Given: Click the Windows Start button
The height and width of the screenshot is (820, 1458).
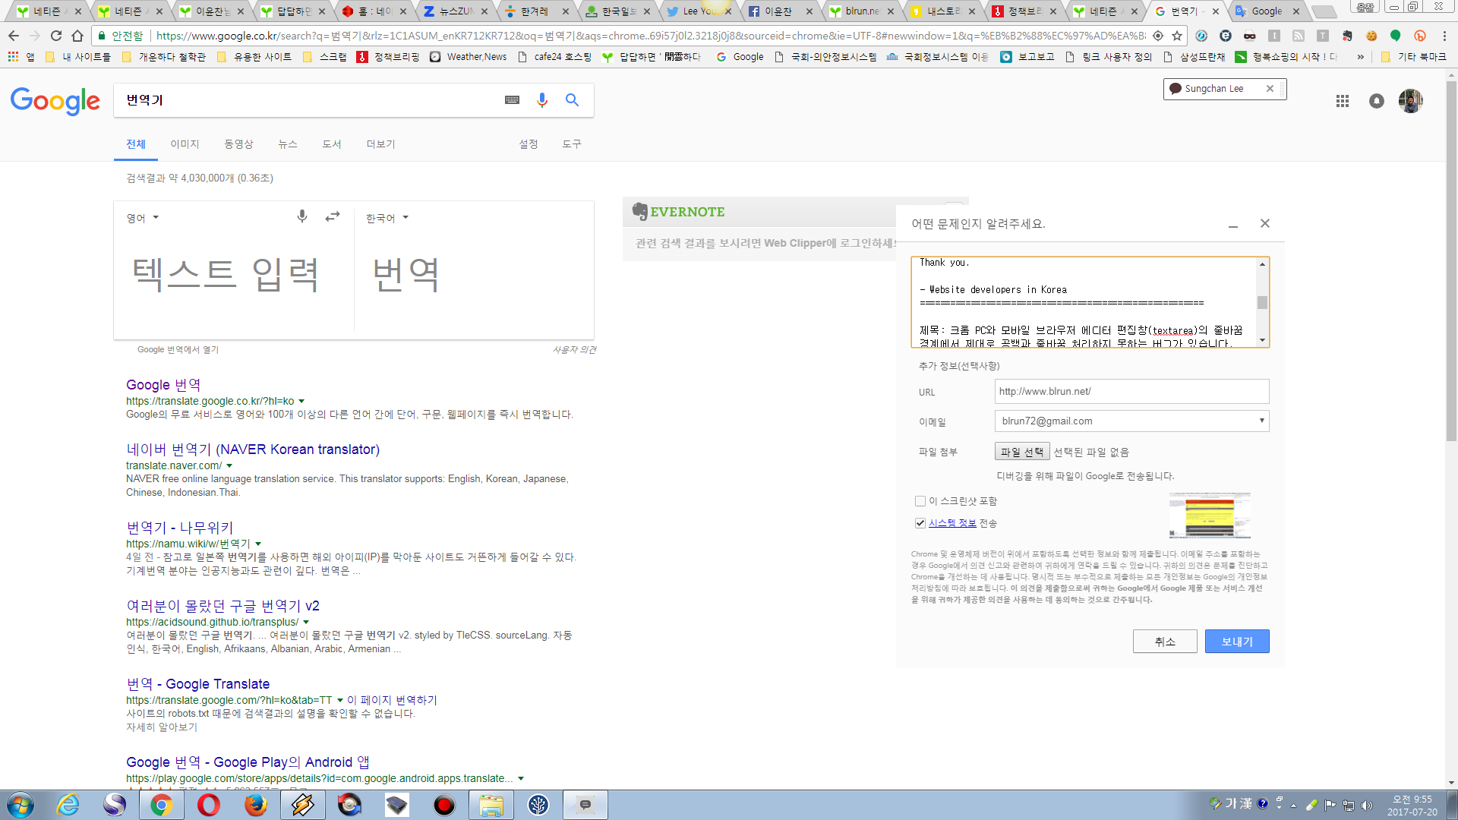Looking at the screenshot, I should 21,805.
